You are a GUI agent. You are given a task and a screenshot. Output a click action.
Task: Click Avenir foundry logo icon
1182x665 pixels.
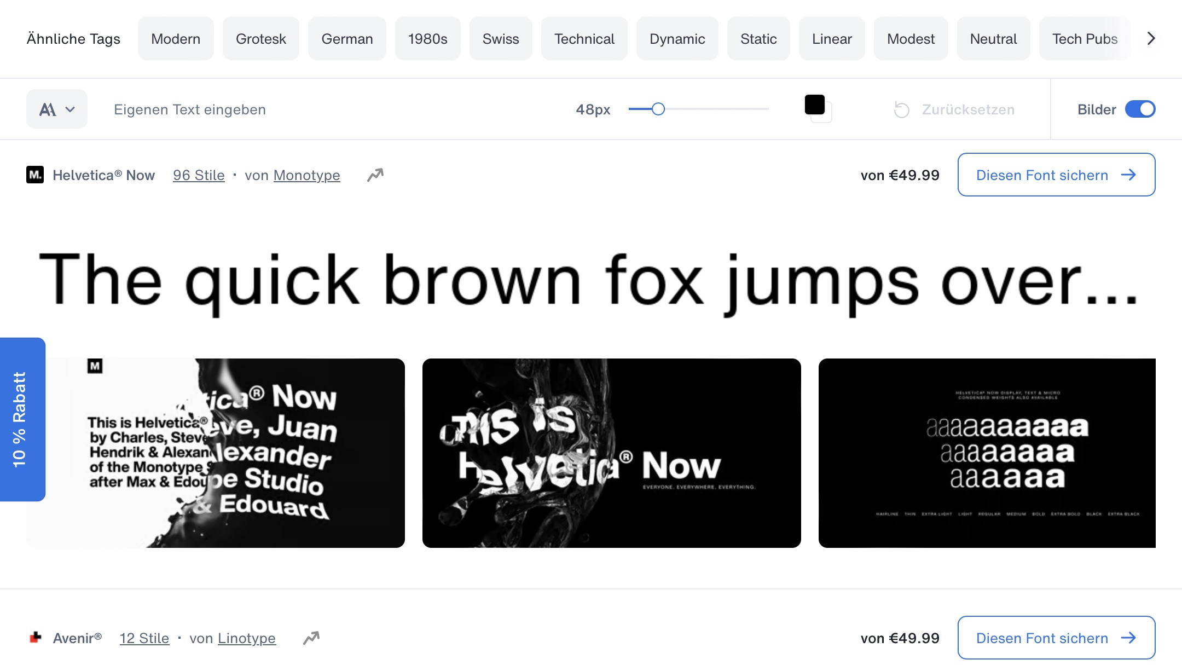coord(36,638)
